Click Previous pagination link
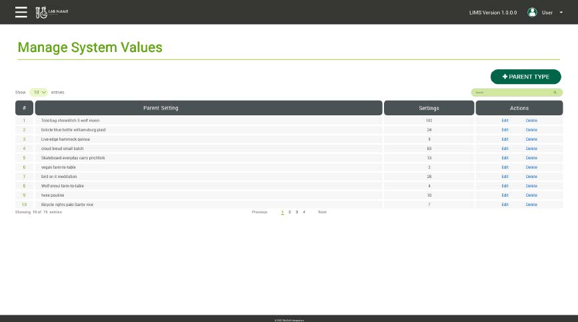Screen dimensions: 578x322 pos(259,212)
